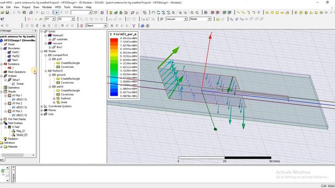The height and width of the screenshot is (188, 335).
Task: Expand the Planes node
Action: [x=42, y=110]
